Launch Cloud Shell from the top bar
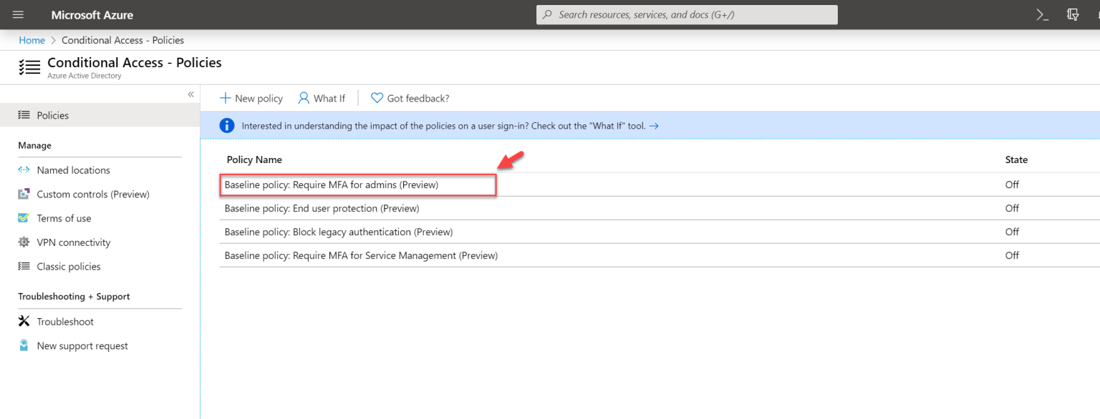 click(x=1042, y=14)
